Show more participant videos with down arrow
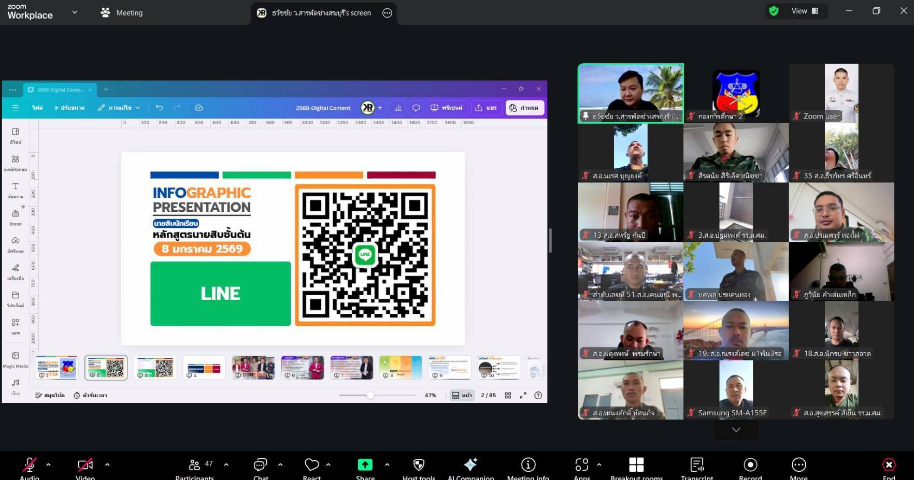This screenshot has height=480, width=914. [736, 430]
